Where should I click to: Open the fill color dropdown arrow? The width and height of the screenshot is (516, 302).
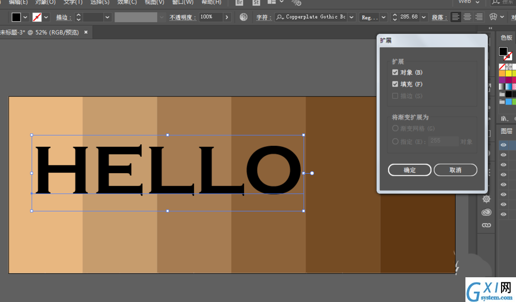pyautogui.click(x=25, y=17)
